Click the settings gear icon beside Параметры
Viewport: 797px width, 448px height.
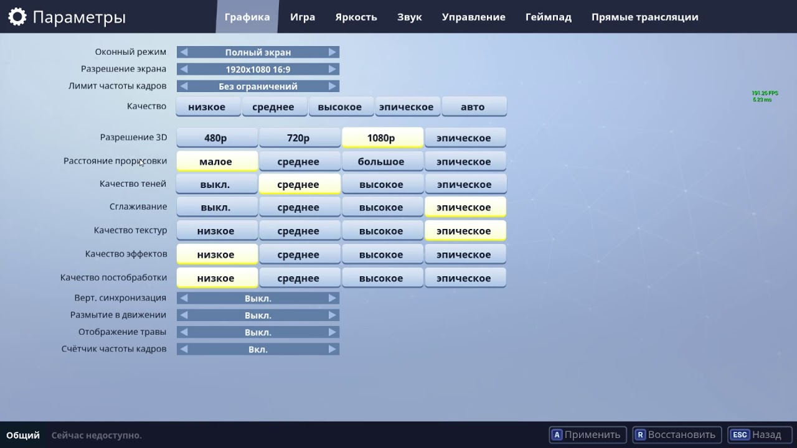(17, 17)
